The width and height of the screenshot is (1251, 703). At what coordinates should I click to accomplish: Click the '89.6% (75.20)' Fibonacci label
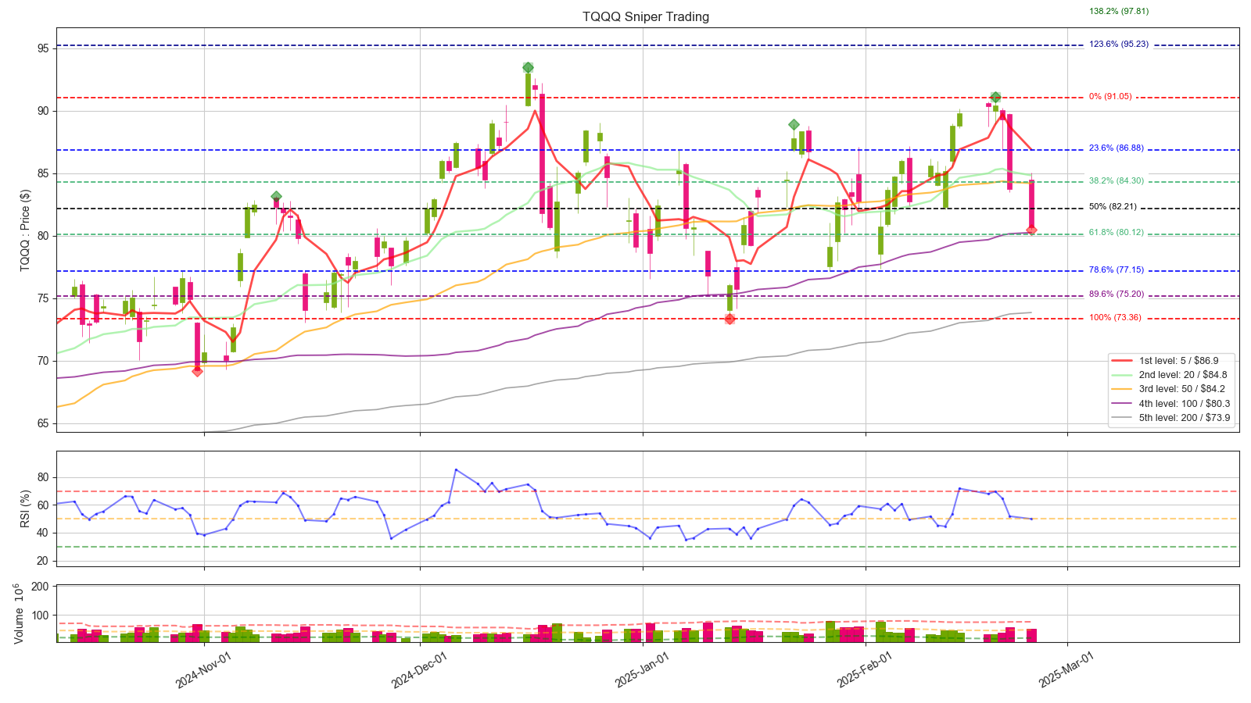(1117, 294)
